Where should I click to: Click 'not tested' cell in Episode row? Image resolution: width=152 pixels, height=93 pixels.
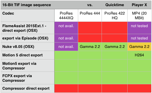[139, 38]
